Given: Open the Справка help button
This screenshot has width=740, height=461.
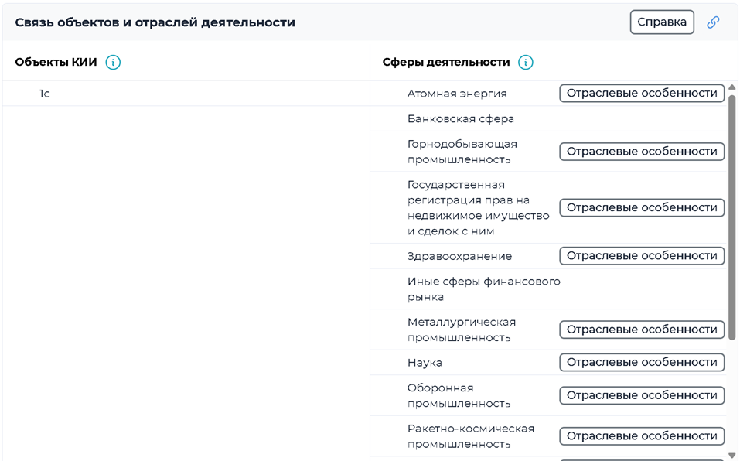Looking at the screenshot, I should pyautogui.click(x=662, y=22).
